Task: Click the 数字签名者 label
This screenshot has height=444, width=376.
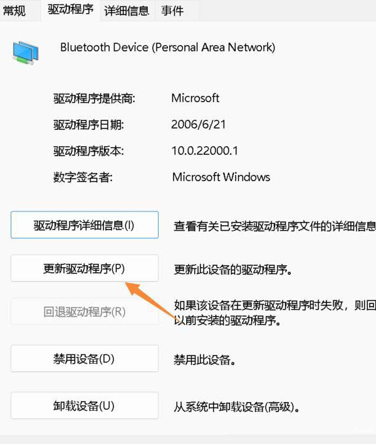Action: click(x=83, y=177)
